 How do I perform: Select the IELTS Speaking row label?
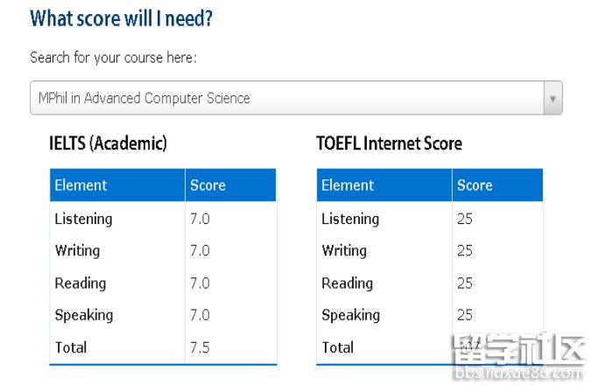coord(83,315)
